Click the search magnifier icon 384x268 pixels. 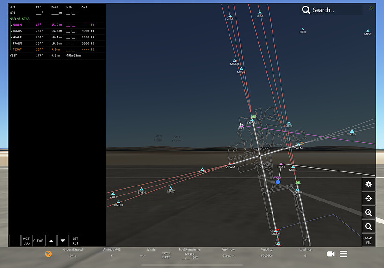pos(306,10)
